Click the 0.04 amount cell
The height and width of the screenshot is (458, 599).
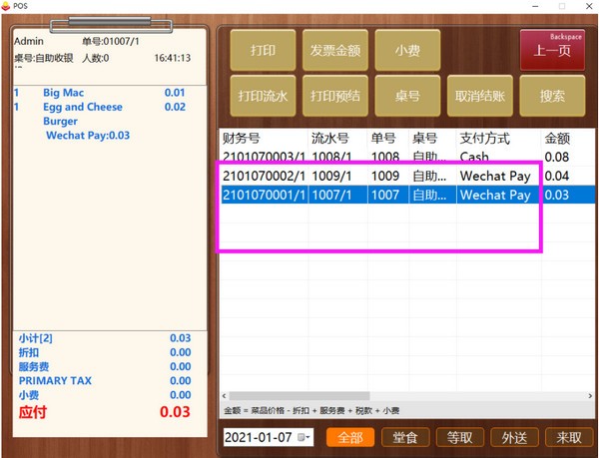point(557,176)
